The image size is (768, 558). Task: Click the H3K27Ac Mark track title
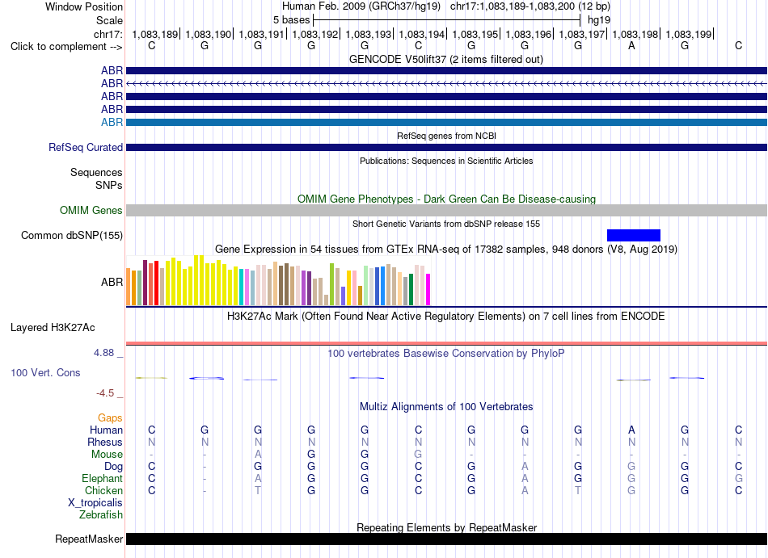click(x=446, y=316)
